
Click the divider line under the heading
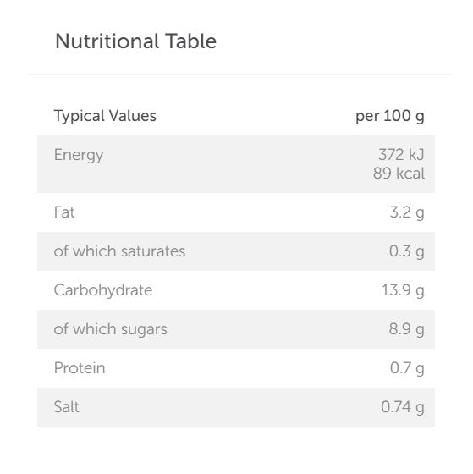(240, 74)
